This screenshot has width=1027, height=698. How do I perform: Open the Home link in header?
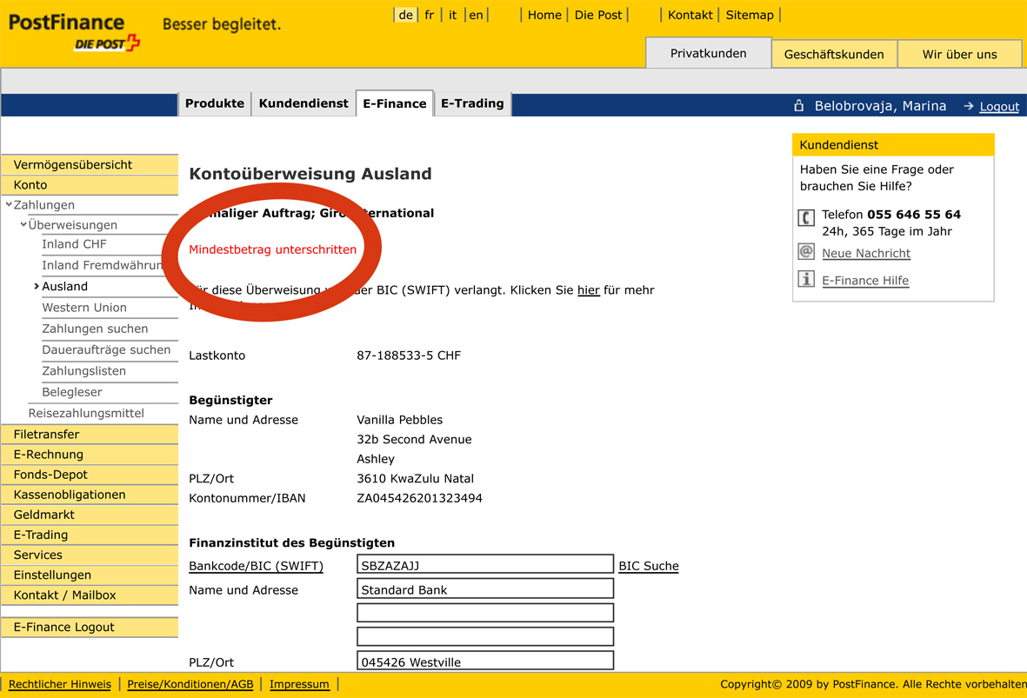pyautogui.click(x=544, y=15)
